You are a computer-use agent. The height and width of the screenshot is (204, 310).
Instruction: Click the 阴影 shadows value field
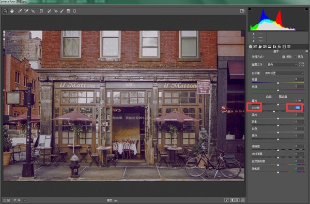tap(299, 122)
